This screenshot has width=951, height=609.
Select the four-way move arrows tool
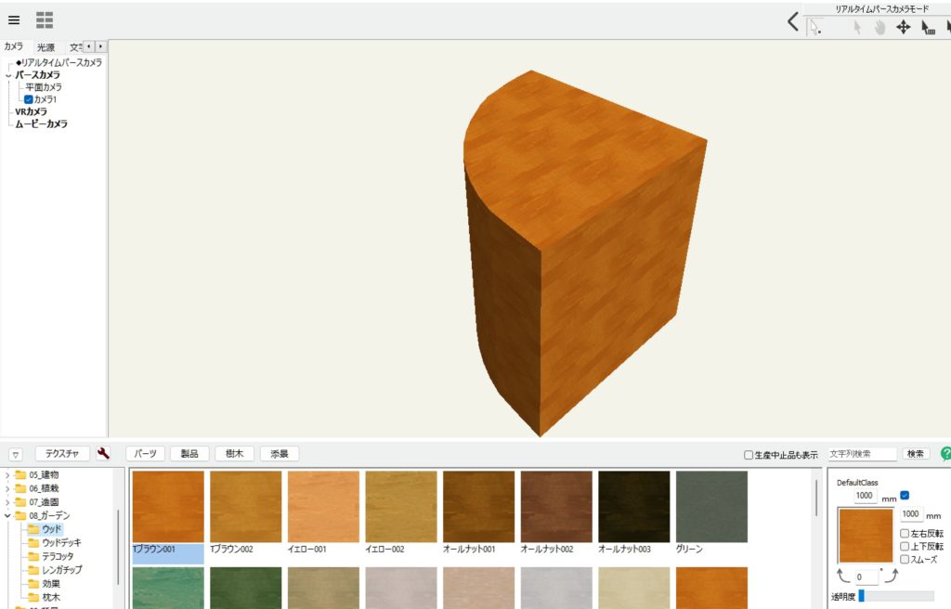pos(903,27)
